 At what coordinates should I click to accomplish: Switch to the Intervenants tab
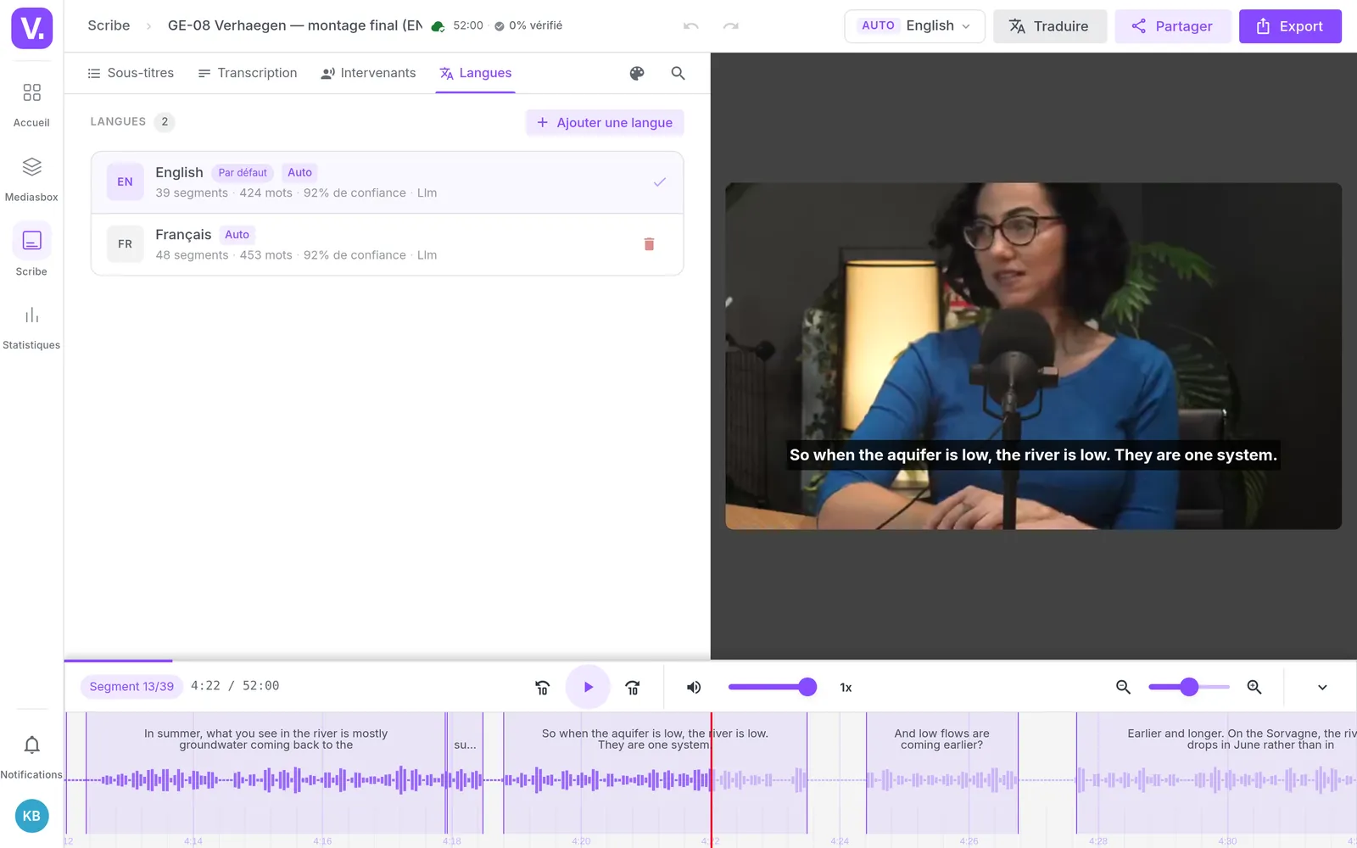pos(368,73)
